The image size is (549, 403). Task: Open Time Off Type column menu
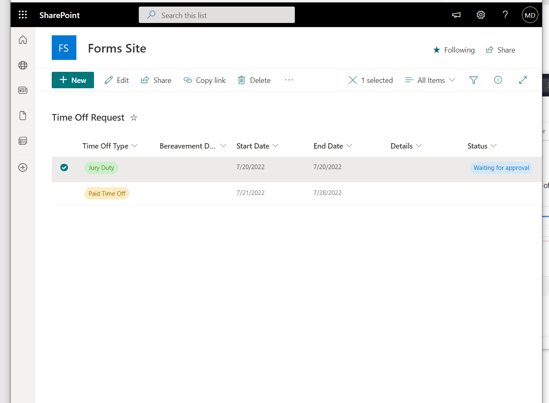110,146
